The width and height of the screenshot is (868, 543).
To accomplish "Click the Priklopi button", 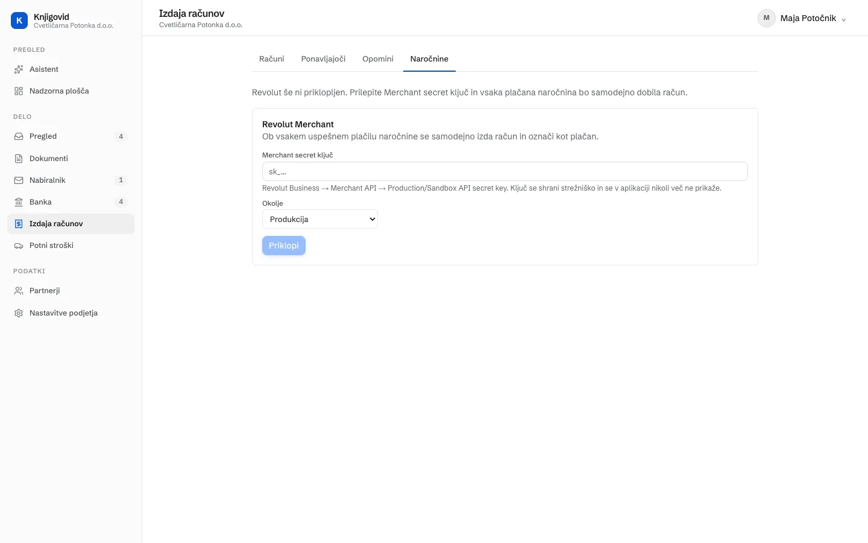I will 284,246.
